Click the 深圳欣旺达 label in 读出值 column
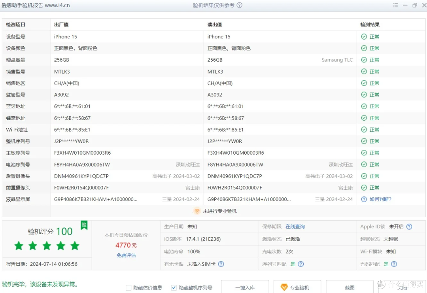 click(x=340, y=165)
